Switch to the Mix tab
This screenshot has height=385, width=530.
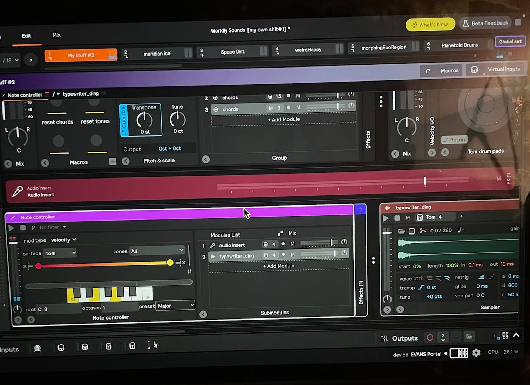pos(56,35)
